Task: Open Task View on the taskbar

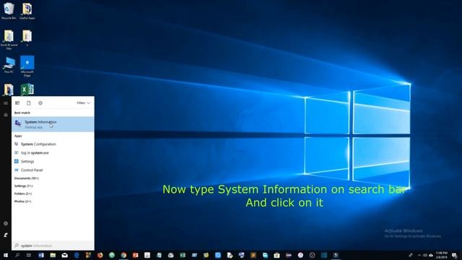Action: [x=29, y=255]
